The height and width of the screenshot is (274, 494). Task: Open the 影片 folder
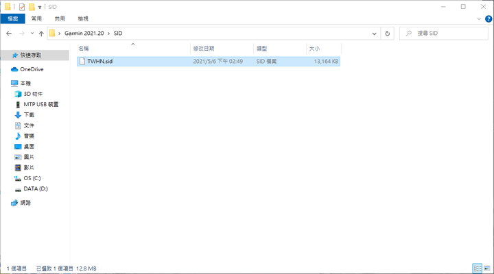coord(29,168)
